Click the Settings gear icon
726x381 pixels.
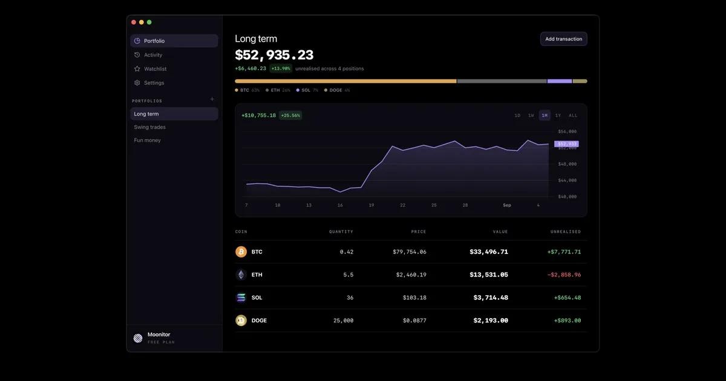(x=137, y=83)
